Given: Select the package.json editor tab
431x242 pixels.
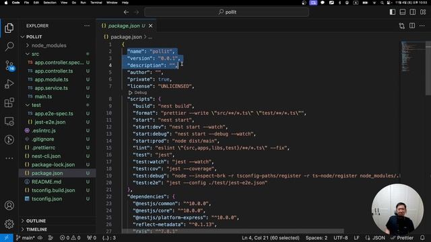Looking at the screenshot, I should (x=127, y=26).
